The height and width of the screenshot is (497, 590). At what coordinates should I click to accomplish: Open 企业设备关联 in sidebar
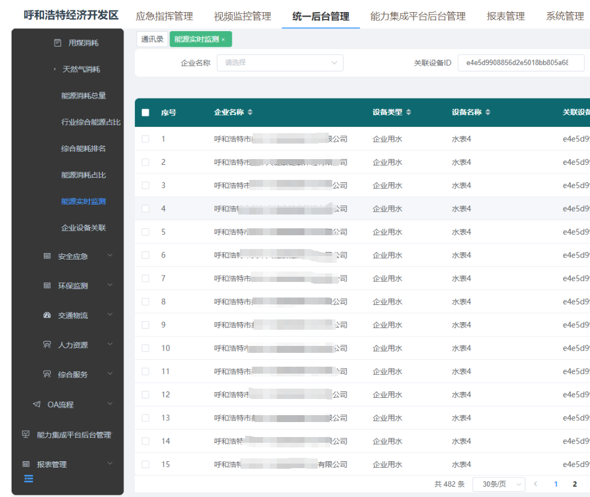84,228
